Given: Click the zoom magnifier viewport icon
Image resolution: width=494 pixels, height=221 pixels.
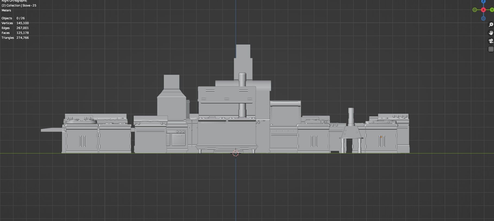Looking at the screenshot, I should point(491,25).
